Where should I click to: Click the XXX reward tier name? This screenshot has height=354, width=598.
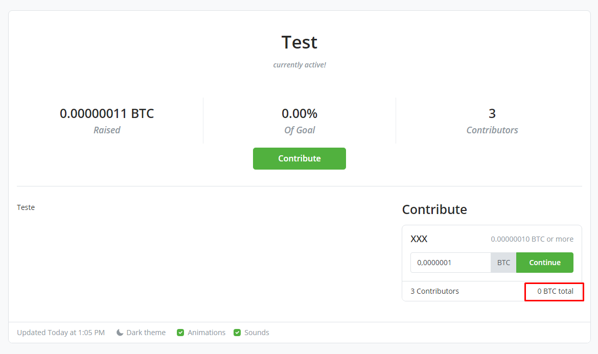click(x=419, y=239)
